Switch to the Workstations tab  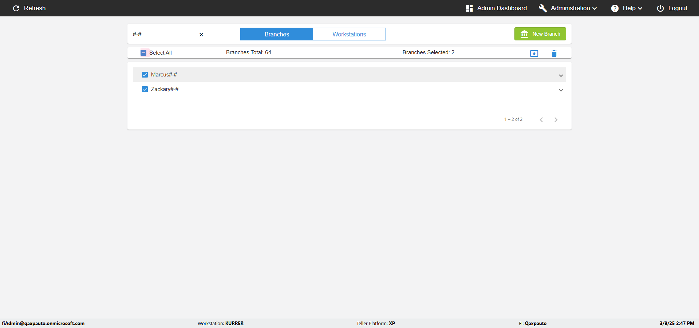[x=349, y=34]
